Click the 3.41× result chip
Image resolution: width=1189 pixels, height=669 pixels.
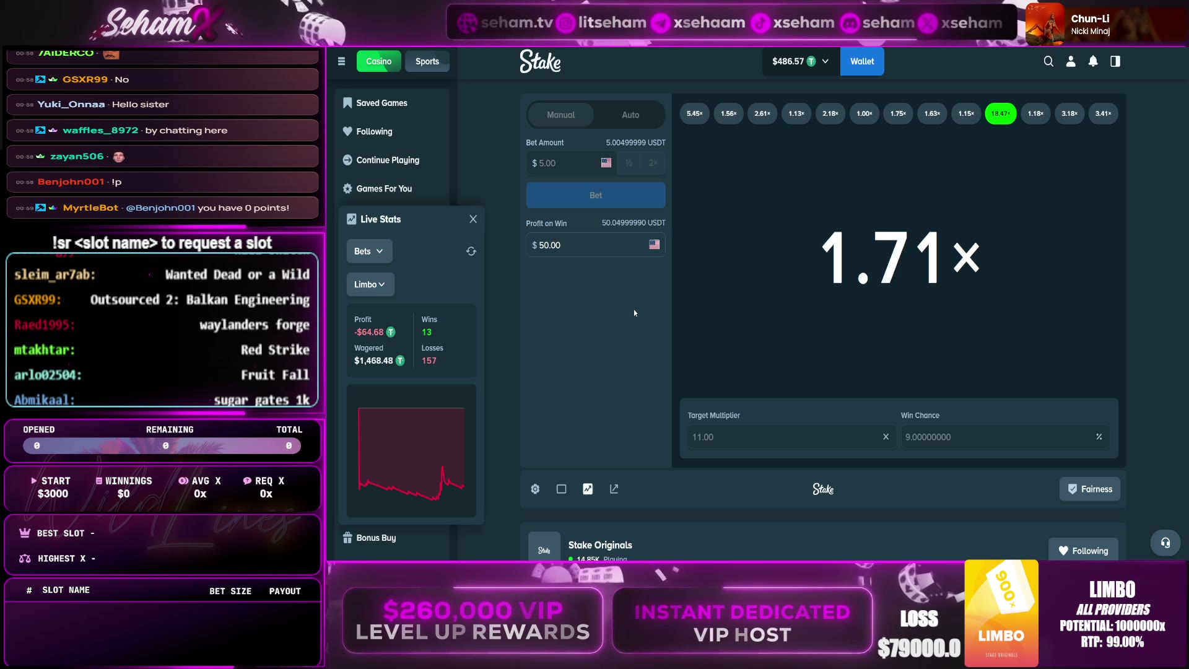coord(1104,113)
